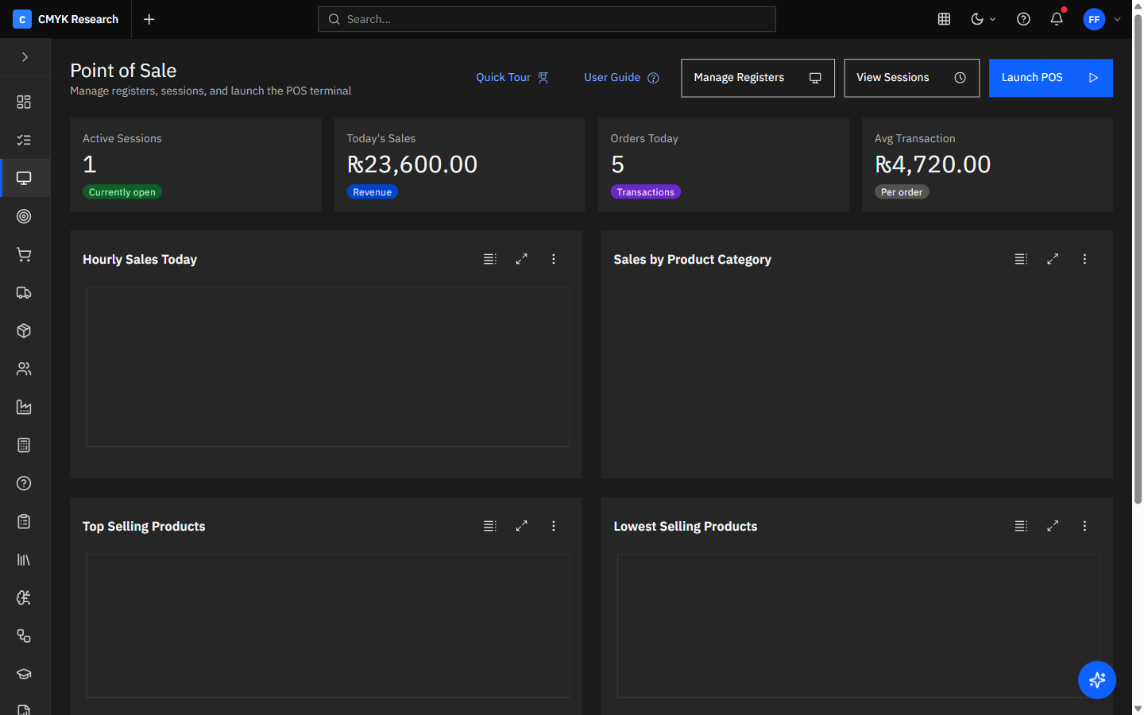Expand Lowest Selling Products chart fullscreen

click(x=1053, y=526)
